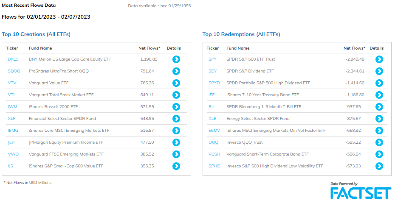
Task: Go to the XLE ticker page
Action: 212,118
